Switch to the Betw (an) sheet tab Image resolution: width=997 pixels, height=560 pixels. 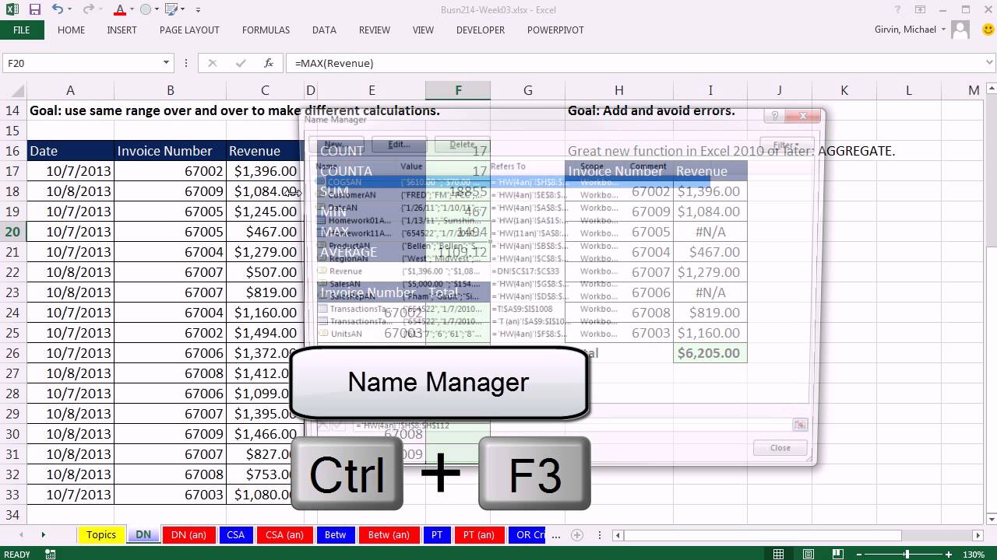[x=389, y=535]
